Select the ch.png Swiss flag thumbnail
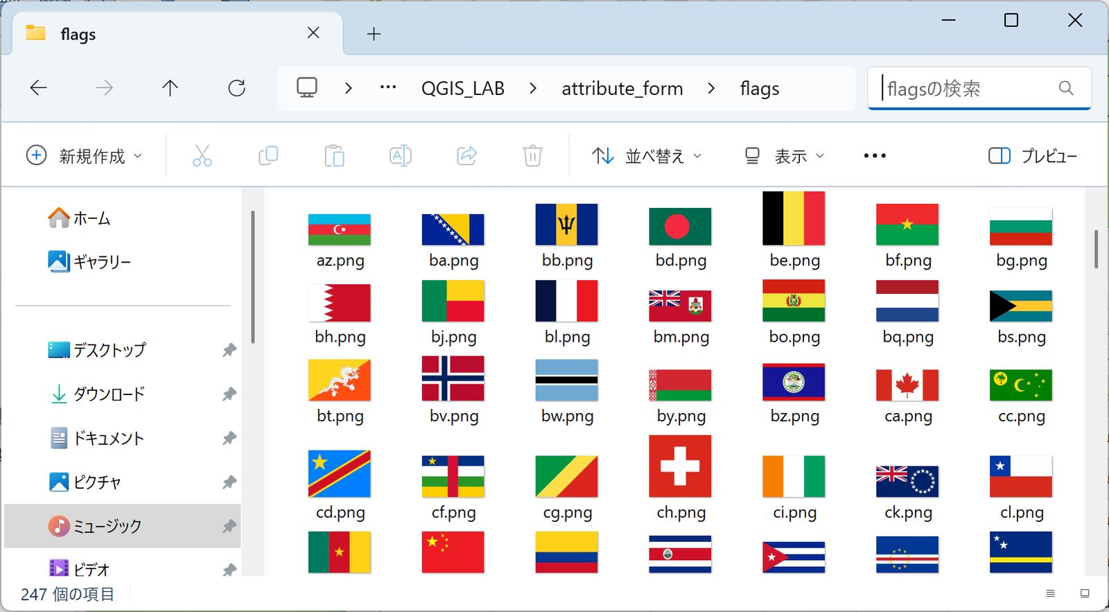This screenshot has width=1109, height=612. [x=680, y=466]
